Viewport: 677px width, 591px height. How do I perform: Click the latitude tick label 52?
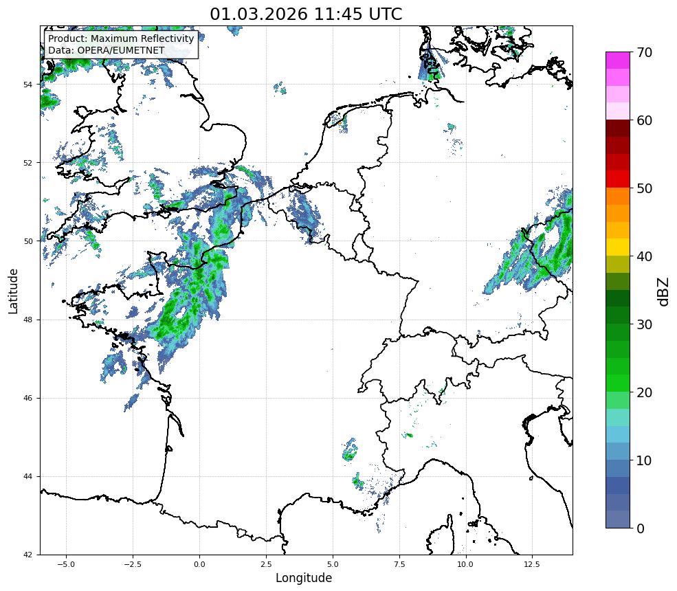tap(27, 163)
